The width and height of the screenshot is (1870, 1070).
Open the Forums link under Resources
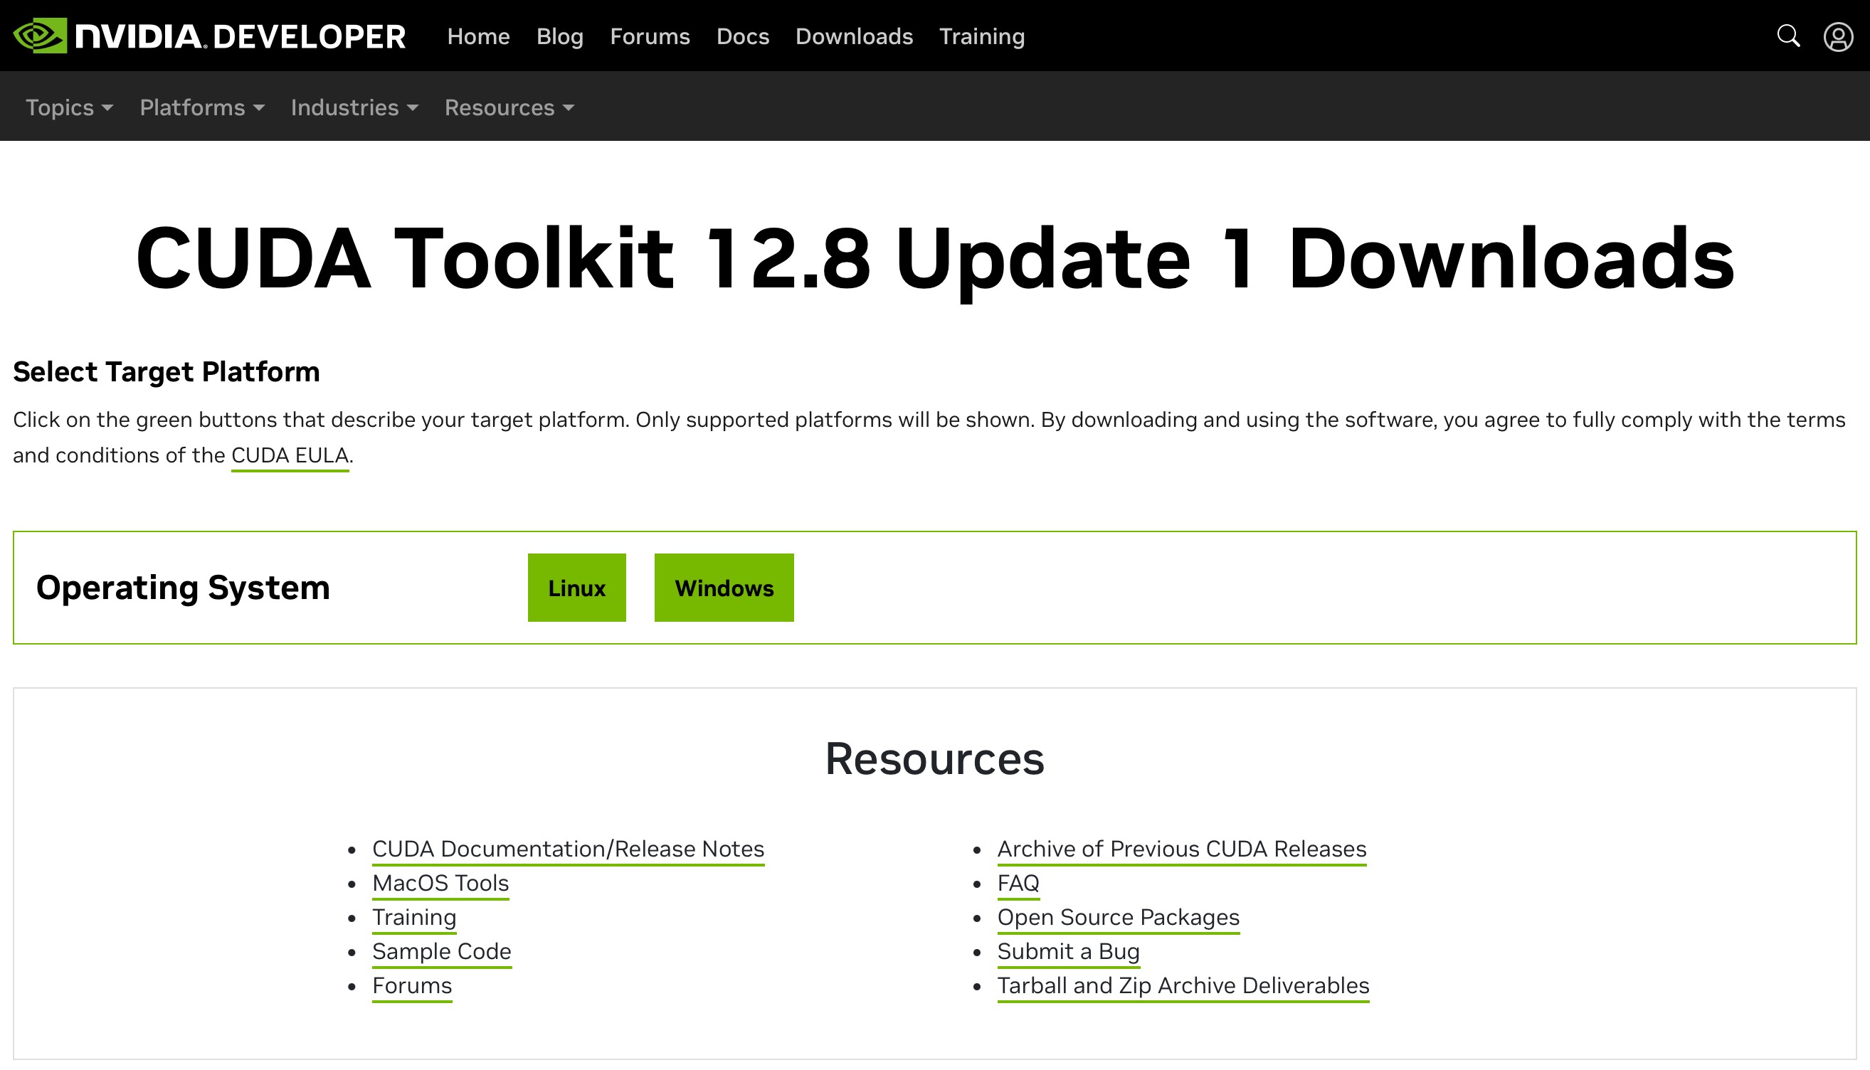[x=411, y=986]
